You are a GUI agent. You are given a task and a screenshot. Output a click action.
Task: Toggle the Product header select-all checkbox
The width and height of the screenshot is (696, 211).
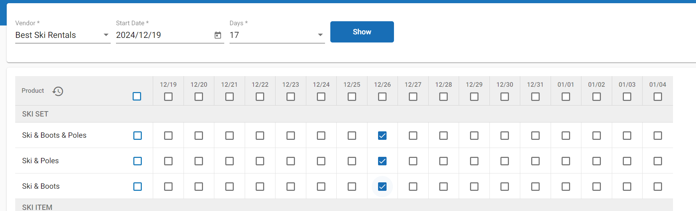(x=137, y=96)
